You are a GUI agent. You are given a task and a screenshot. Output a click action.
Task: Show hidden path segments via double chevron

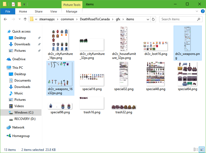(x=36, y=19)
